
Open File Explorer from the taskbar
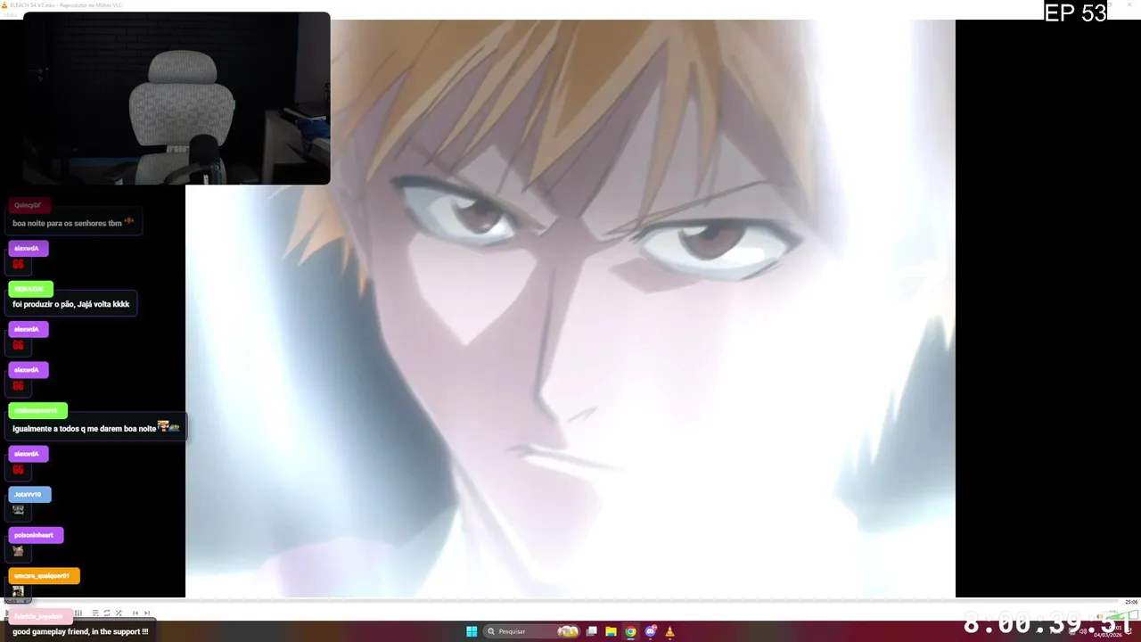pyautogui.click(x=611, y=631)
